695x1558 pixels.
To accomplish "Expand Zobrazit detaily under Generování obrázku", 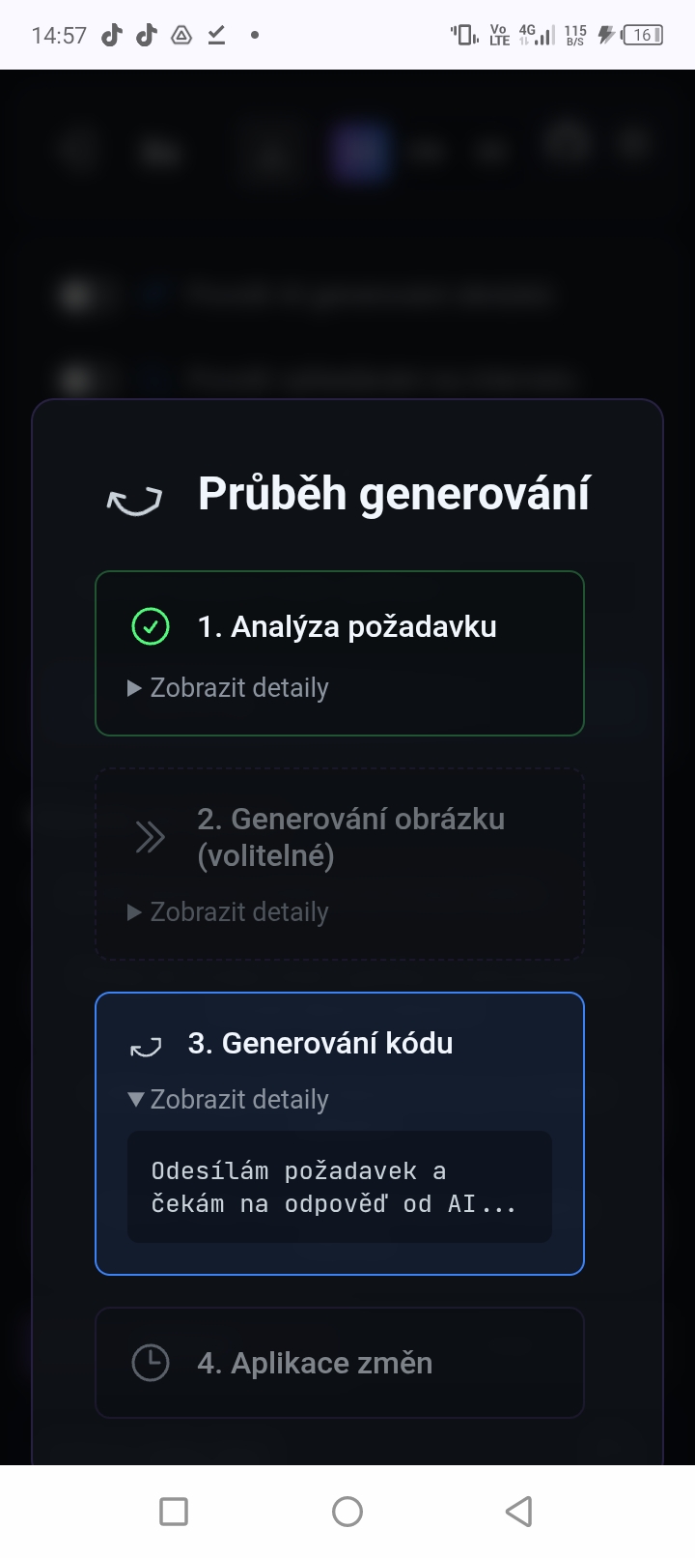I will click(230, 912).
